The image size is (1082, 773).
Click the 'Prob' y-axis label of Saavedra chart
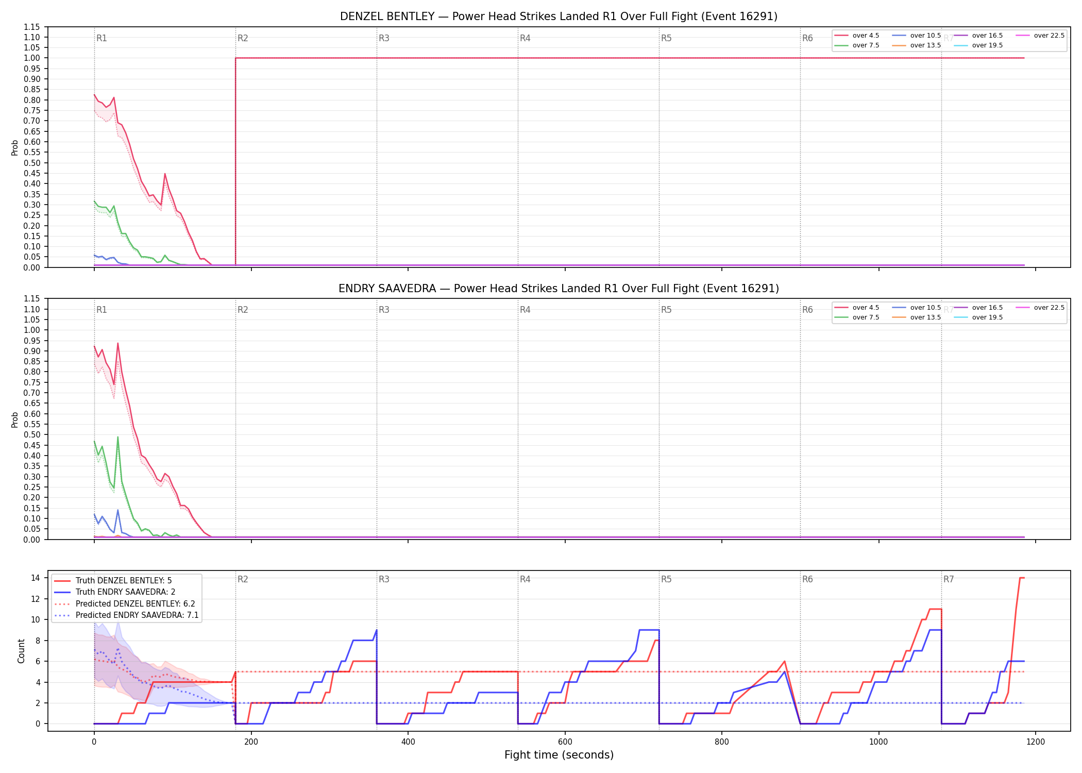tap(15, 419)
